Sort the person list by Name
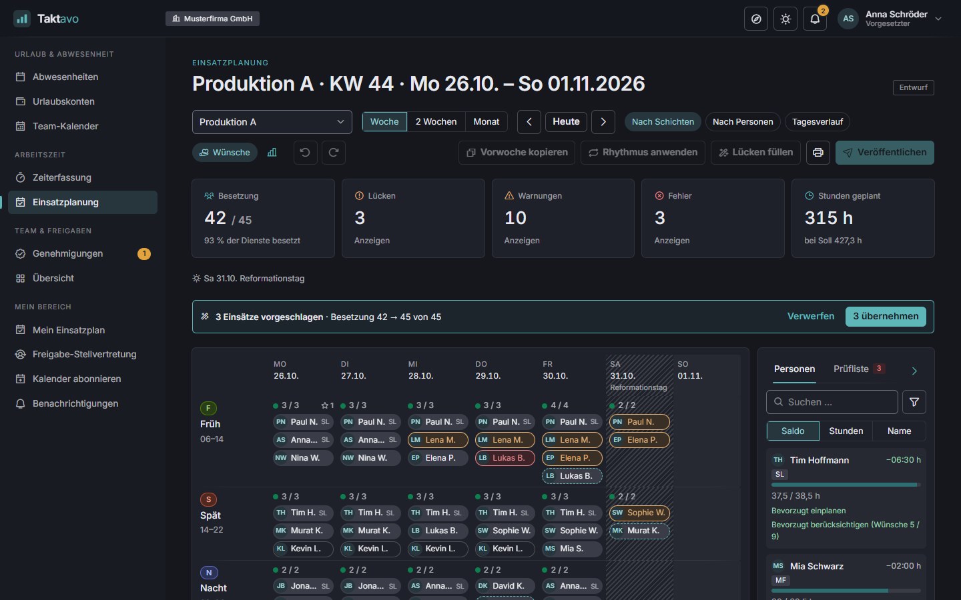This screenshot has height=600, width=961. pos(900,431)
